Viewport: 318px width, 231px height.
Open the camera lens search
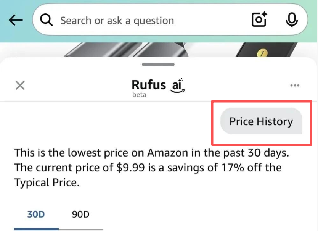pyautogui.click(x=259, y=20)
